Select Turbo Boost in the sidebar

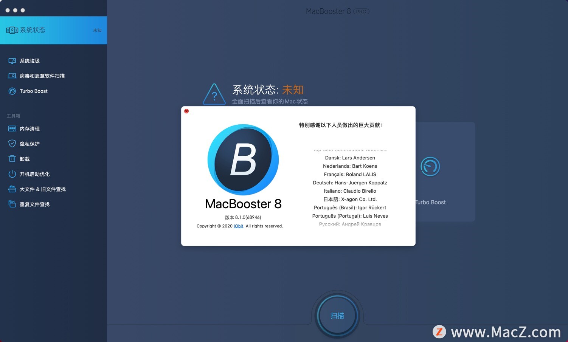[33, 91]
